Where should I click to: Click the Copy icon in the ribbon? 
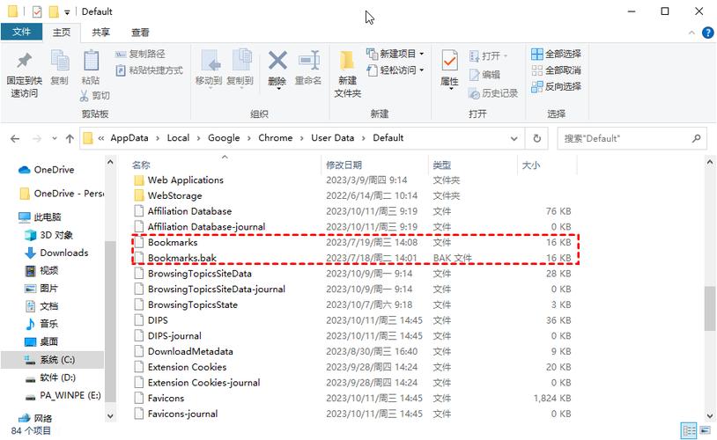(x=59, y=61)
